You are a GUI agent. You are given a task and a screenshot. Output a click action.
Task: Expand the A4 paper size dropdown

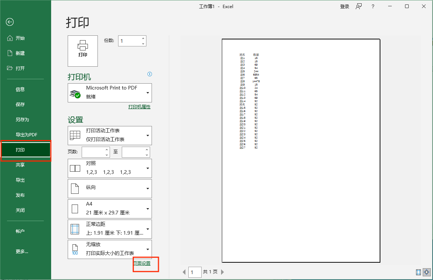[110, 209]
